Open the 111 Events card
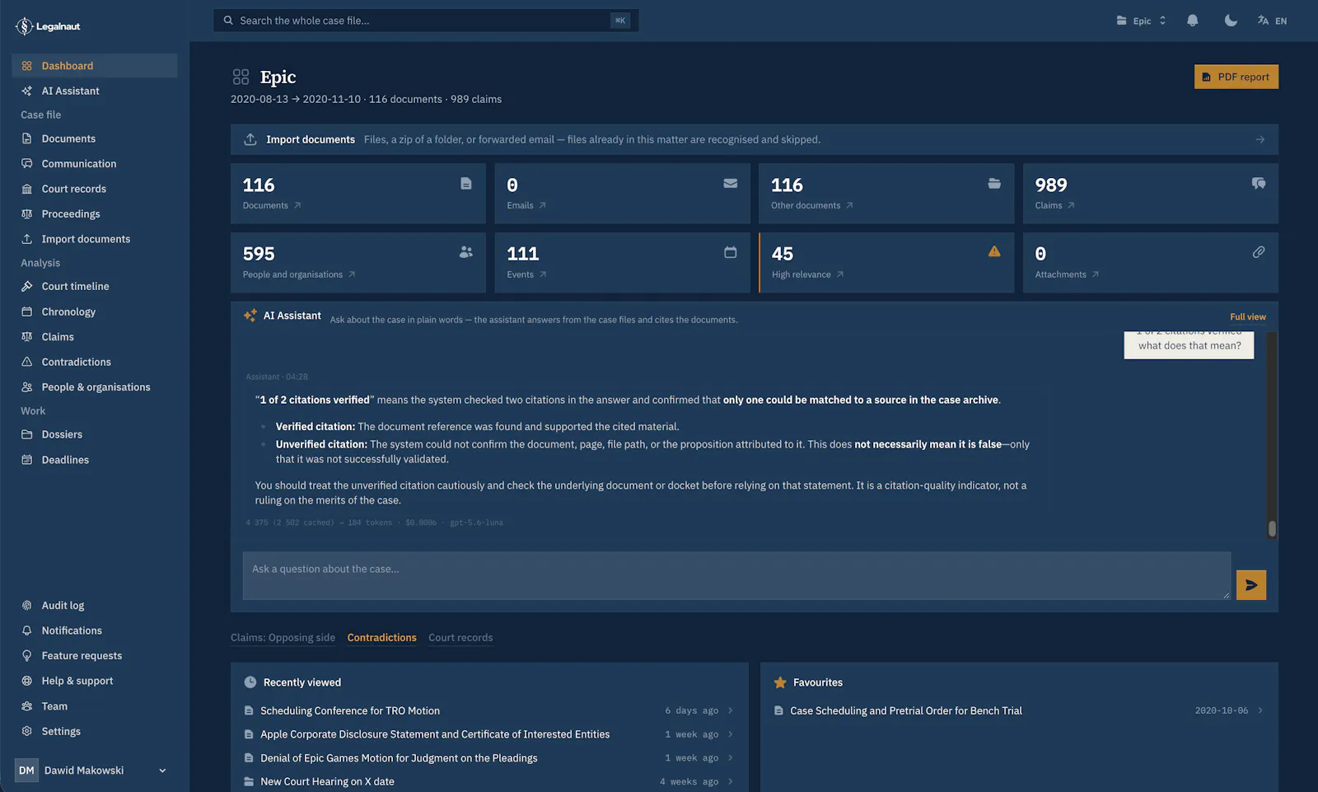Image resolution: width=1318 pixels, height=792 pixels. click(622, 262)
